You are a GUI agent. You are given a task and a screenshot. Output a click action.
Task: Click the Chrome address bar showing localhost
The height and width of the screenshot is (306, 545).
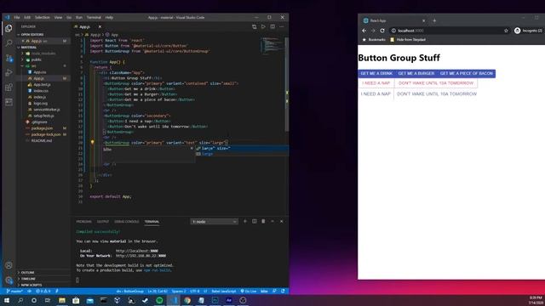click(449, 31)
